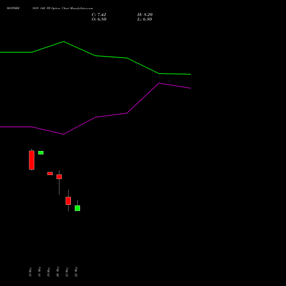
Task: Select the green candlestick for 18 May
Action: [x=41, y=153]
